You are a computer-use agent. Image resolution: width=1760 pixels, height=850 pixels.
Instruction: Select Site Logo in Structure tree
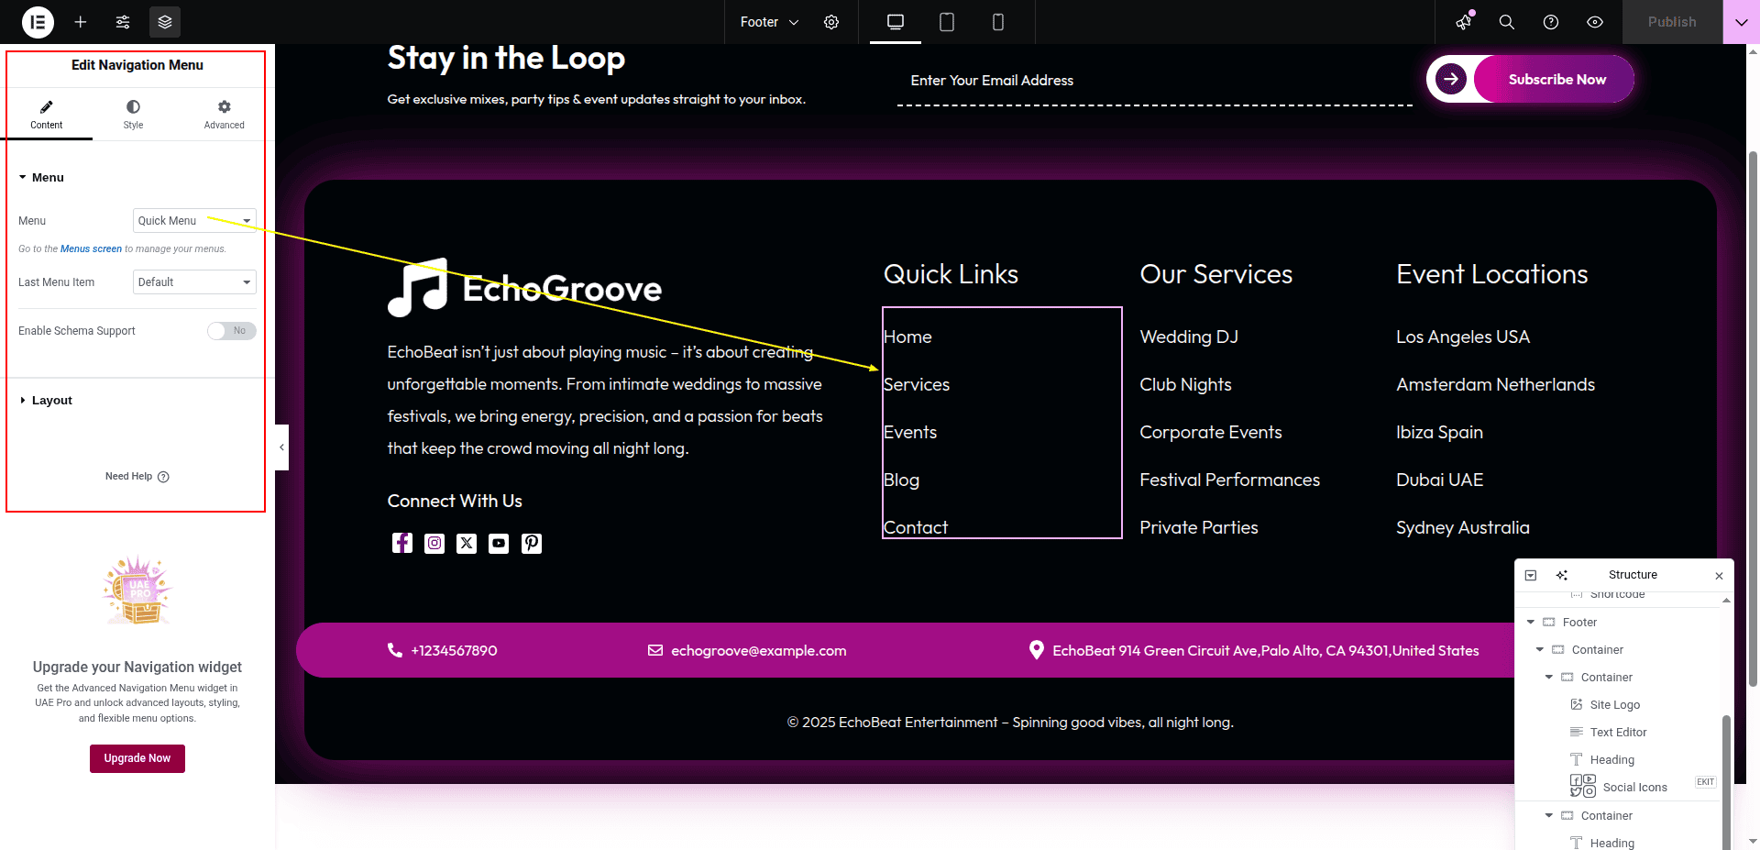click(x=1614, y=705)
